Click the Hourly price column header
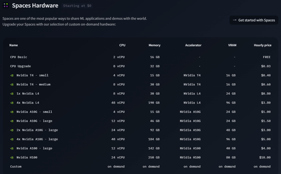 point(262,45)
